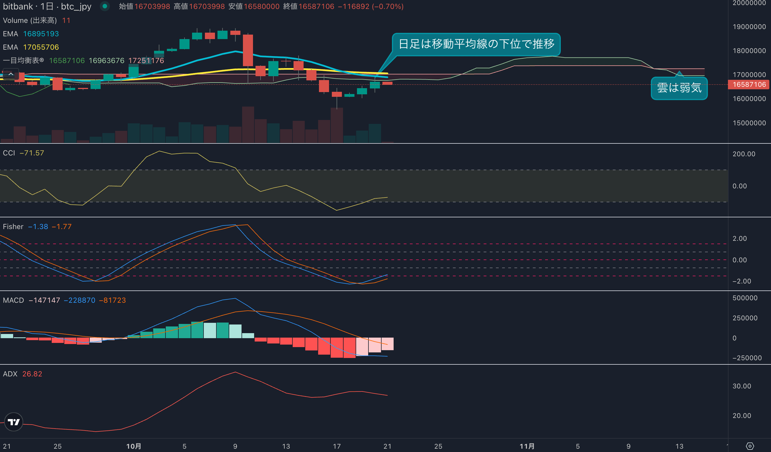This screenshot has height=452, width=771.
Task: Select the Fisher indicator label
Action: coord(13,227)
